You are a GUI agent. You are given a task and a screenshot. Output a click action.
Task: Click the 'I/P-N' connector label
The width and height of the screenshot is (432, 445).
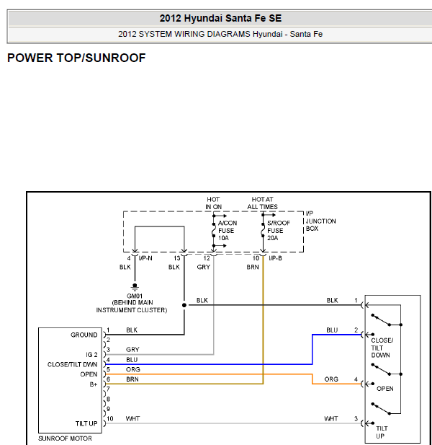tap(145, 258)
